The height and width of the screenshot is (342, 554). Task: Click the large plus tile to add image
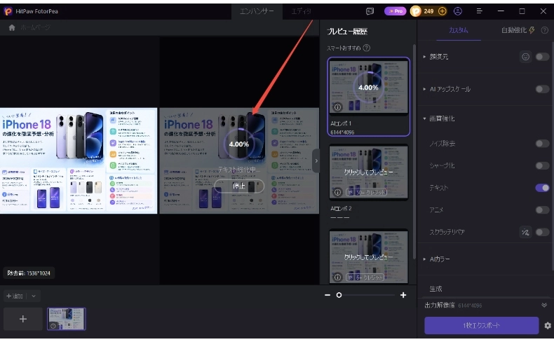[23, 319]
